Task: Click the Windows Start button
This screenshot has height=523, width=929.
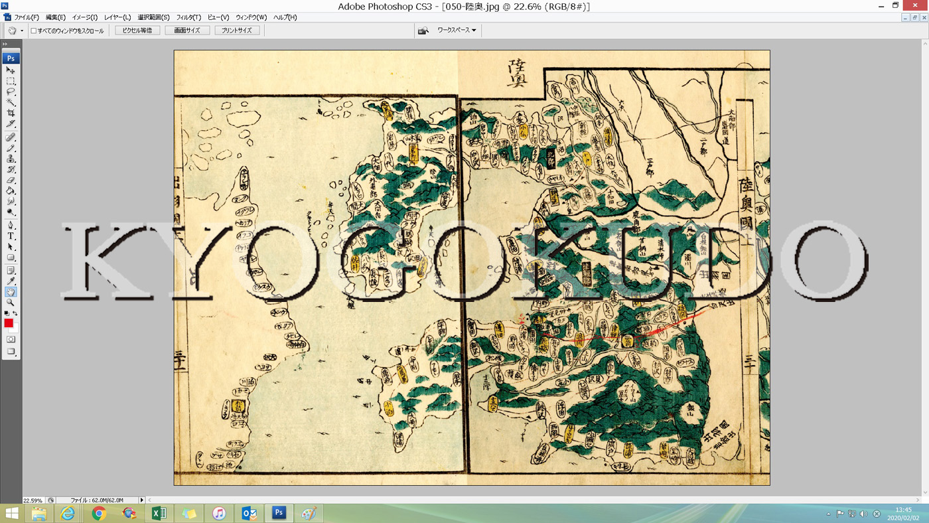Action: click(x=12, y=514)
